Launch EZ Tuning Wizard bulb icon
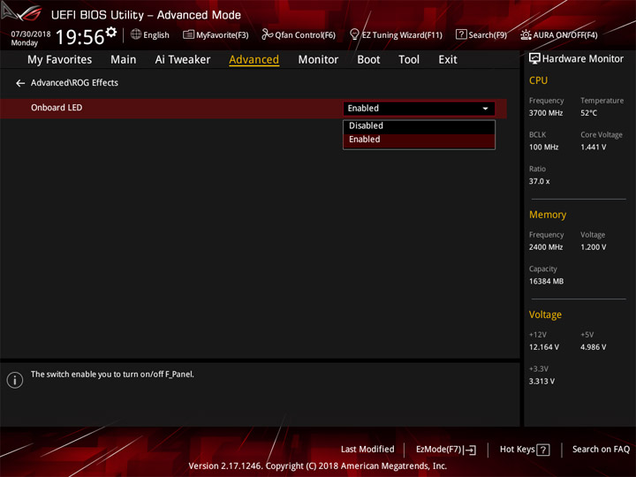The image size is (636, 477). click(354, 34)
